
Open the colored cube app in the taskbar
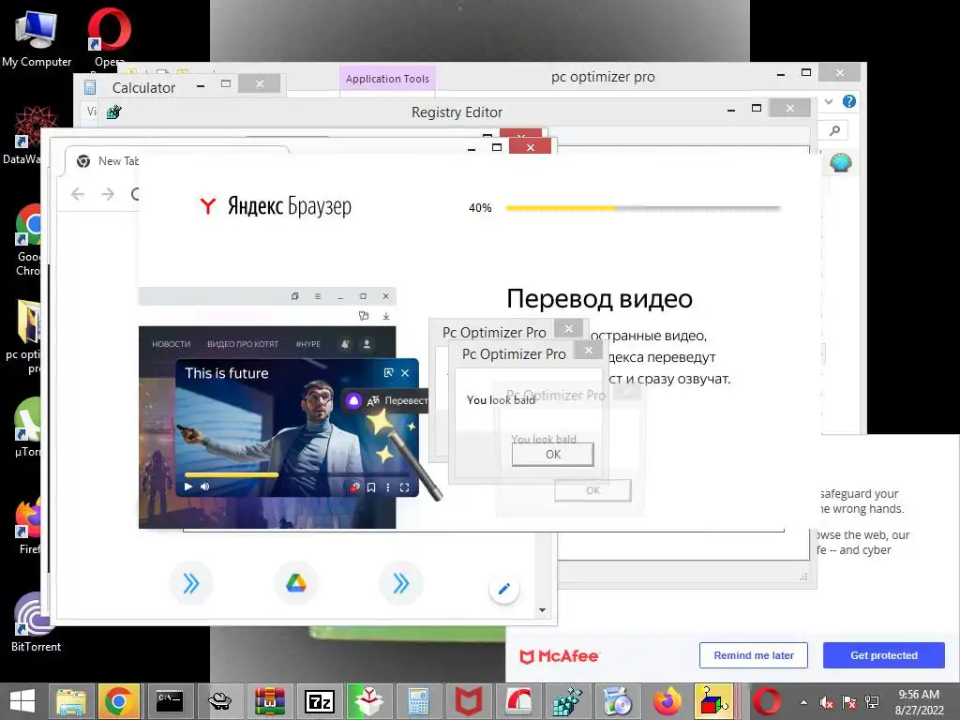point(713,701)
